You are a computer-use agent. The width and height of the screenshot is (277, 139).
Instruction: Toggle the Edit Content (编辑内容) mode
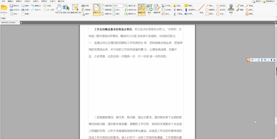pos(141,8)
